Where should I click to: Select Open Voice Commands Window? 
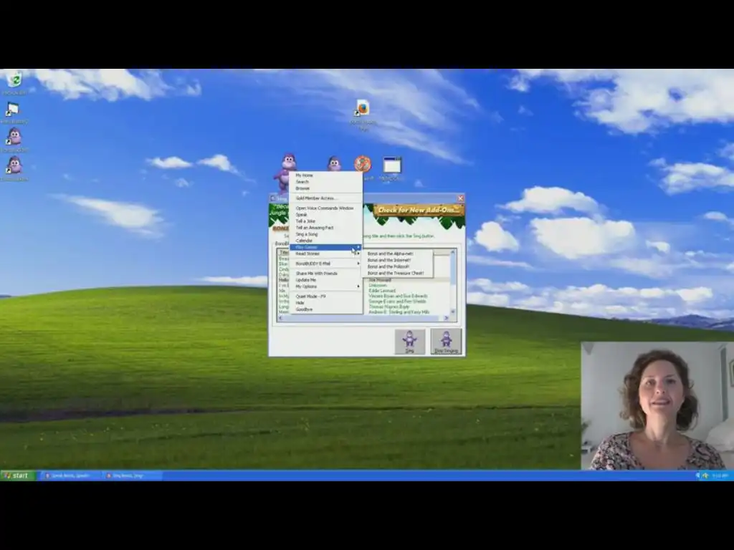(x=326, y=208)
